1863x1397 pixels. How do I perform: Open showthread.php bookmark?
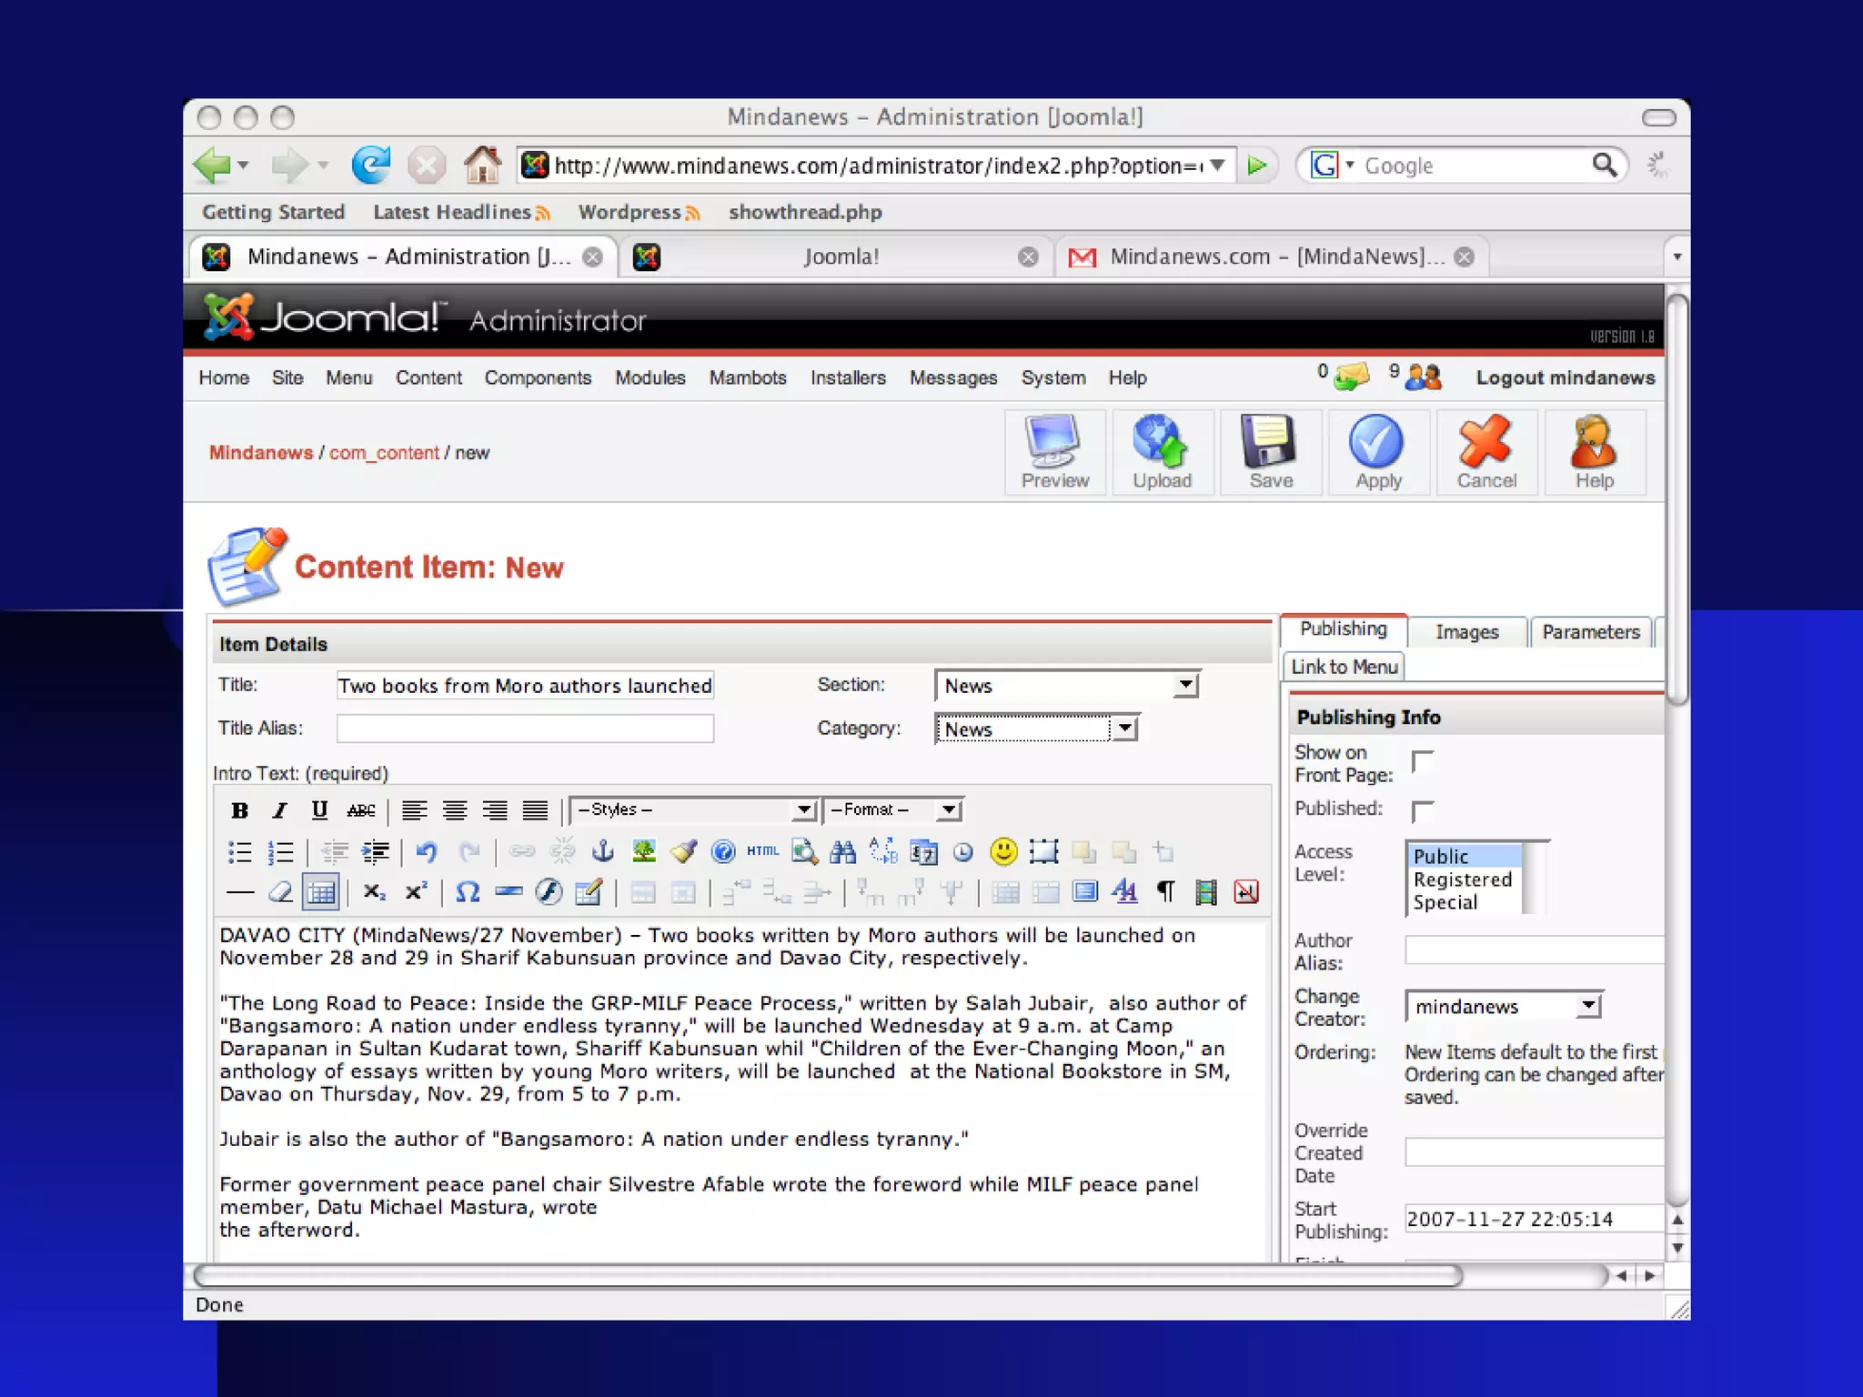coord(805,213)
